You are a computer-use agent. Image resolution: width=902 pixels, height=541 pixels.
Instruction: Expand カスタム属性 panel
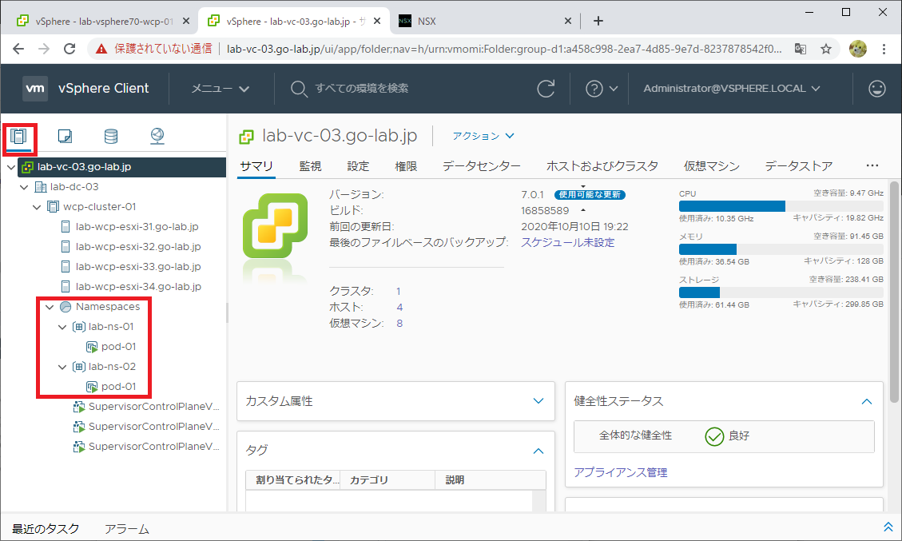tap(538, 401)
